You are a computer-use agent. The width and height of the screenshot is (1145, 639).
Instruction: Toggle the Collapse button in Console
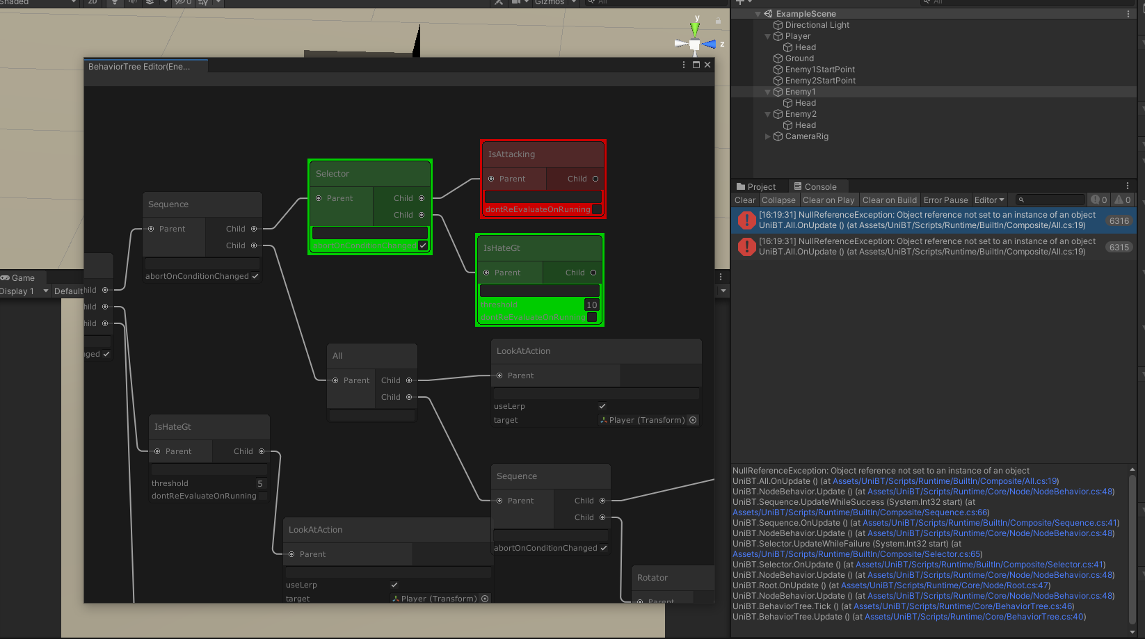778,200
